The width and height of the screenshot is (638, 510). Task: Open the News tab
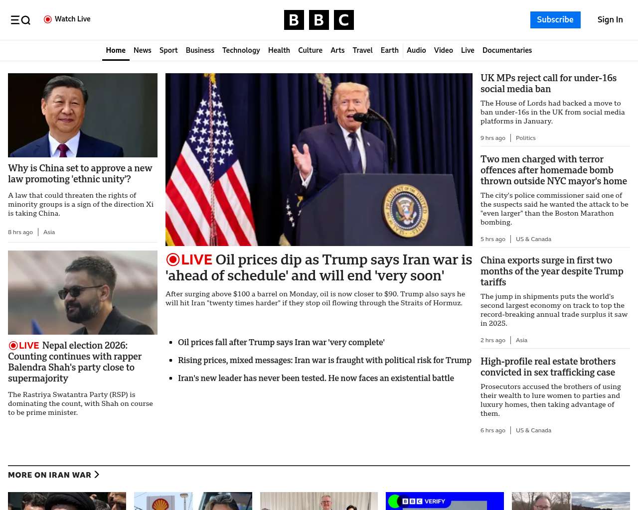click(x=142, y=50)
